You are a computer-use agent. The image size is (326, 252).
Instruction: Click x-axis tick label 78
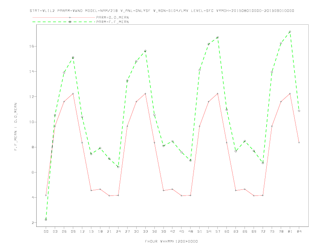click(x=281, y=231)
